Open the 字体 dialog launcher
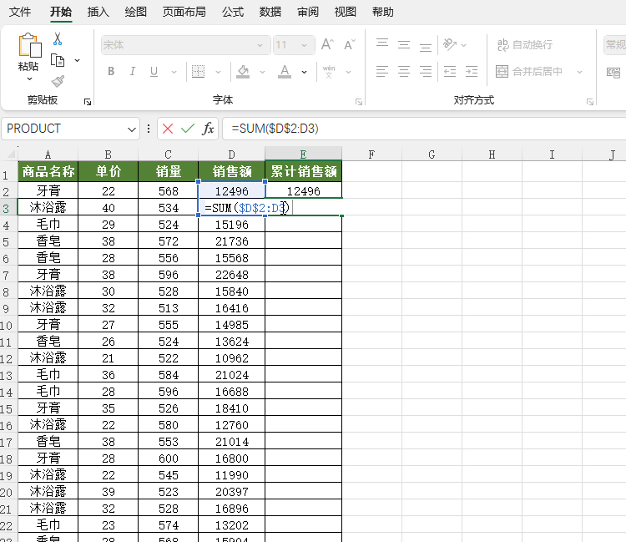 [x=359, y=102]
